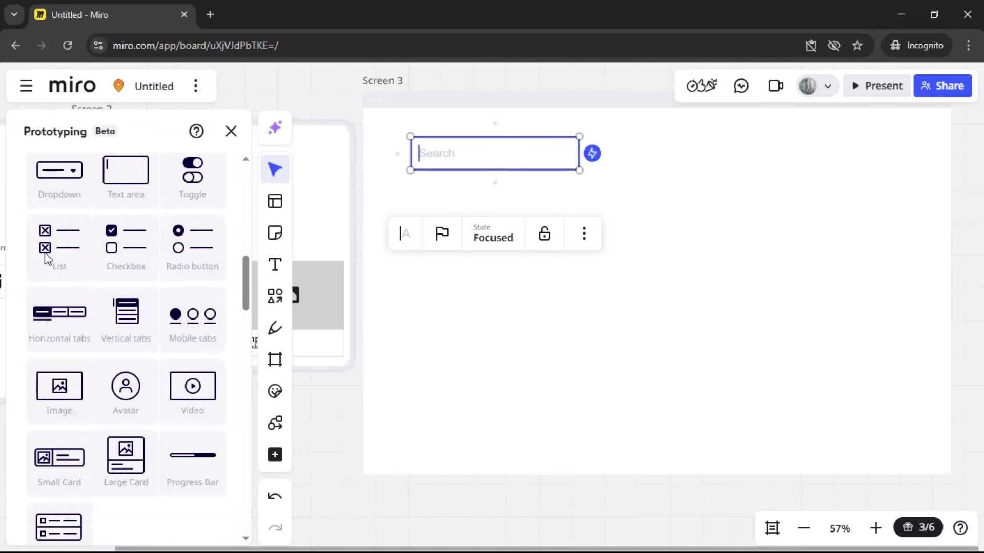Viewport: 984px width, 553px height.
Task: Reload the Miro page
Action: point(67,45)
